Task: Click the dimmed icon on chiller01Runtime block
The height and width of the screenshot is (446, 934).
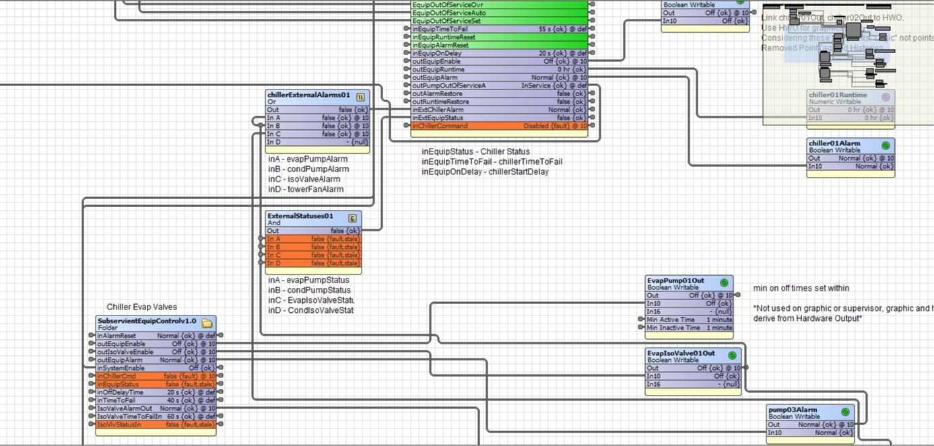Action: [886, 97]
